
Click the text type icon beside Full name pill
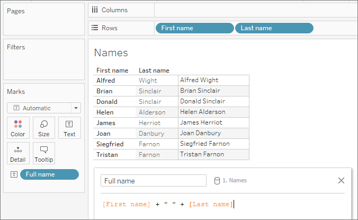coord(14,174)
